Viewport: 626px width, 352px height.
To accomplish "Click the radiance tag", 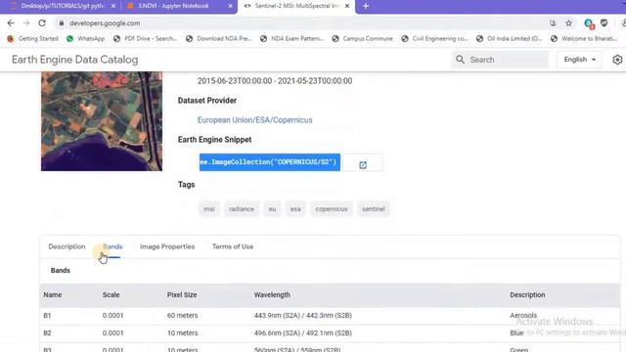I will click(x=242, y=208).
